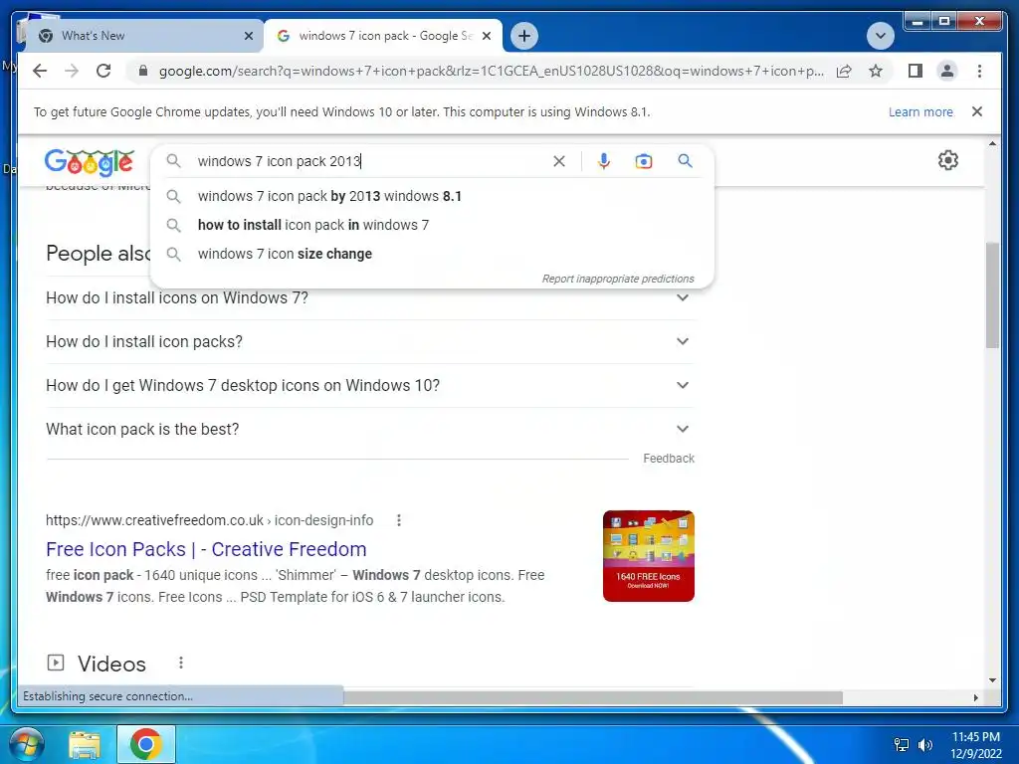1019x764 pixels.
Task: Dismiss the Chrome update info bar
Action: (977, 111)
